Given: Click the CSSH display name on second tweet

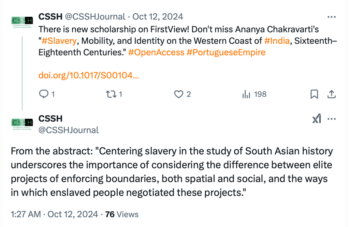Looking at the screenshot, I should coord(50,119).
